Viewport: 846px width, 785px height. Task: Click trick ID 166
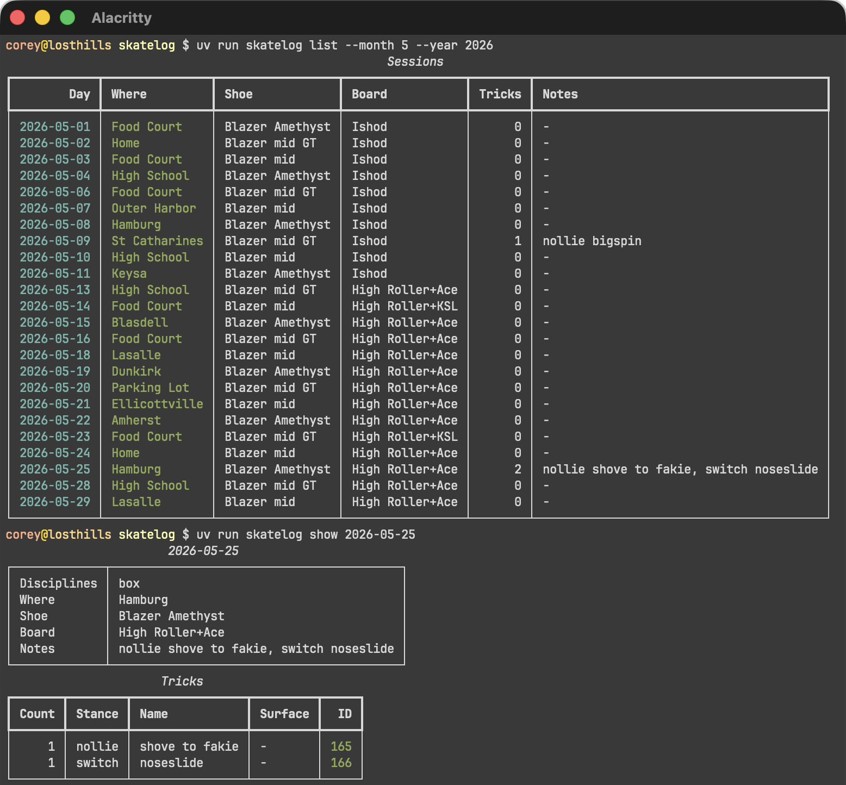pos(341,763)
